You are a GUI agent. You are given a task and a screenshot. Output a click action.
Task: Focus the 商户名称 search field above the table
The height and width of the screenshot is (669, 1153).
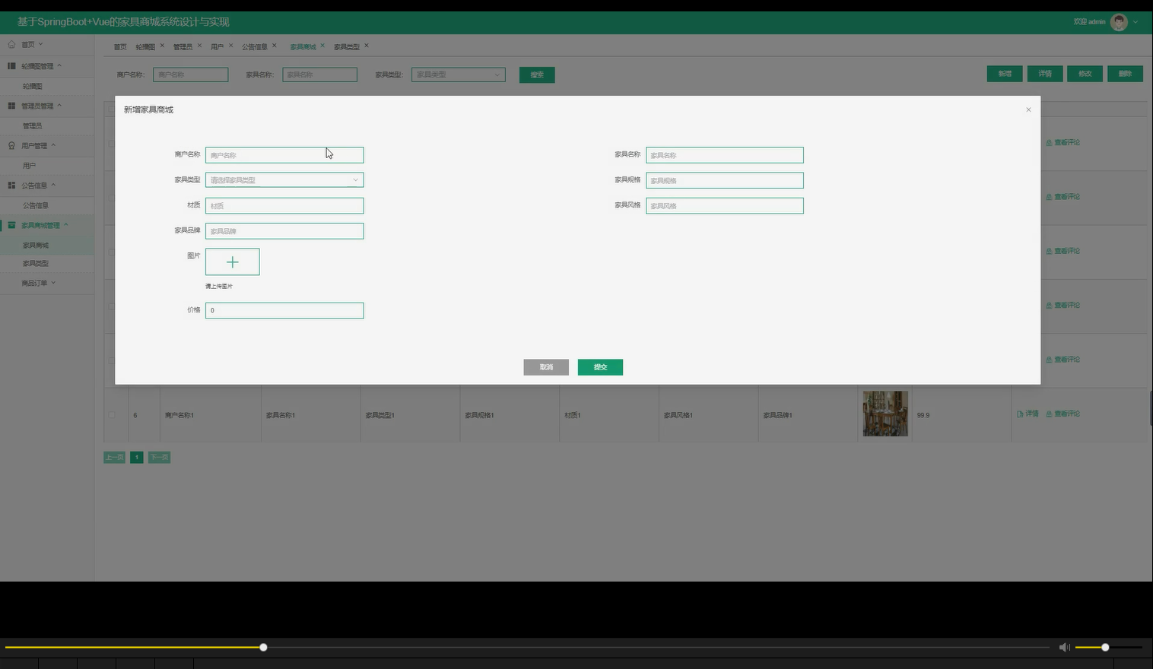[190, 75]
